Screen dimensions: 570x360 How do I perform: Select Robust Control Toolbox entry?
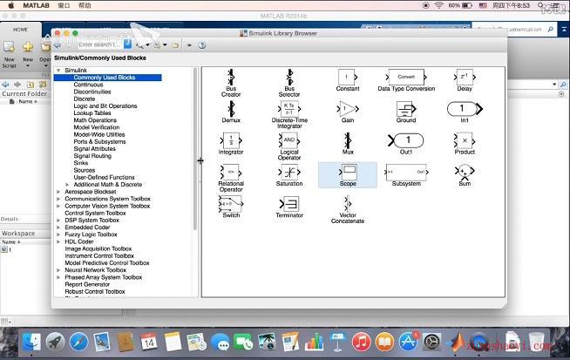coord(94,292)
